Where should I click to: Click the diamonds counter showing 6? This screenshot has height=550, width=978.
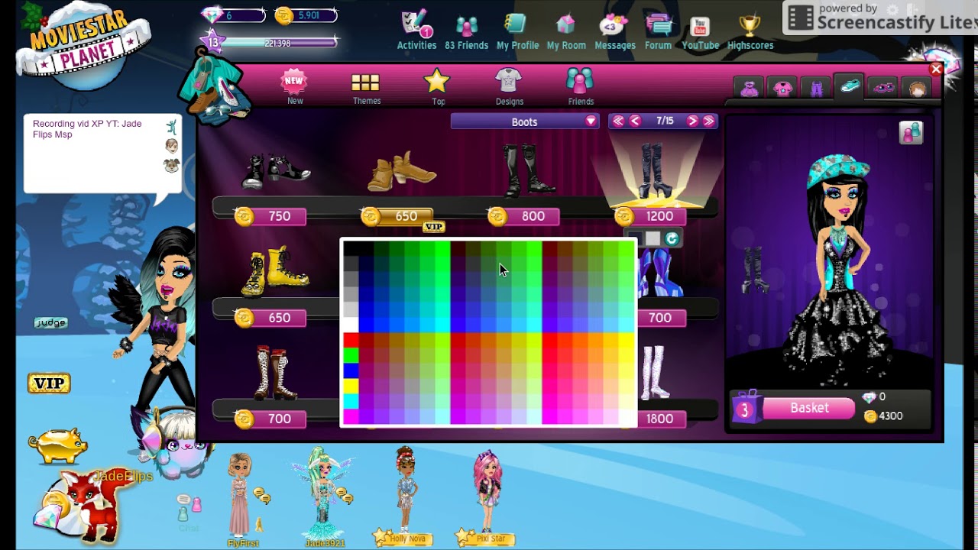(232, 15)
